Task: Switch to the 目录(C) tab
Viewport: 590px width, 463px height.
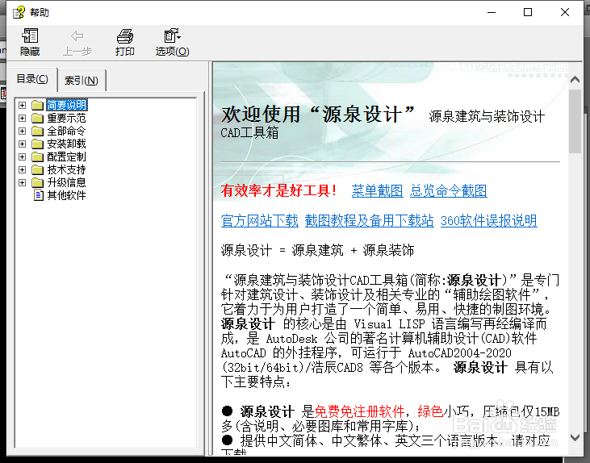Action: [32, 79]
